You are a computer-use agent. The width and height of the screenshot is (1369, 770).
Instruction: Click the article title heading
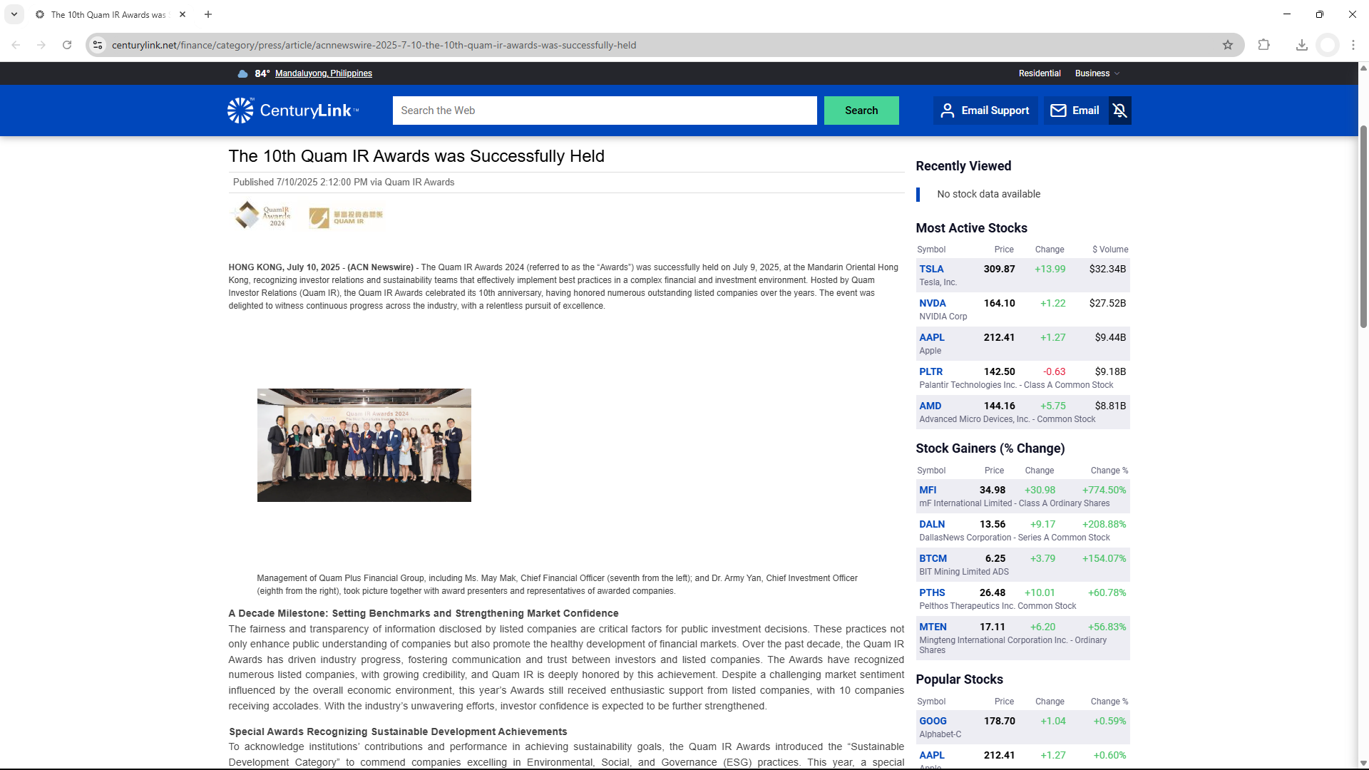416,156
